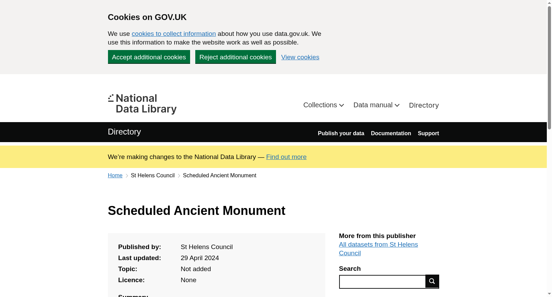Click the scrollbar up arrow

[x=549, y=3]
